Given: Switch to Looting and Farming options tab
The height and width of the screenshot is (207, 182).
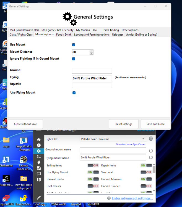Looking at the screenshot, I should (x=92, y=34).
